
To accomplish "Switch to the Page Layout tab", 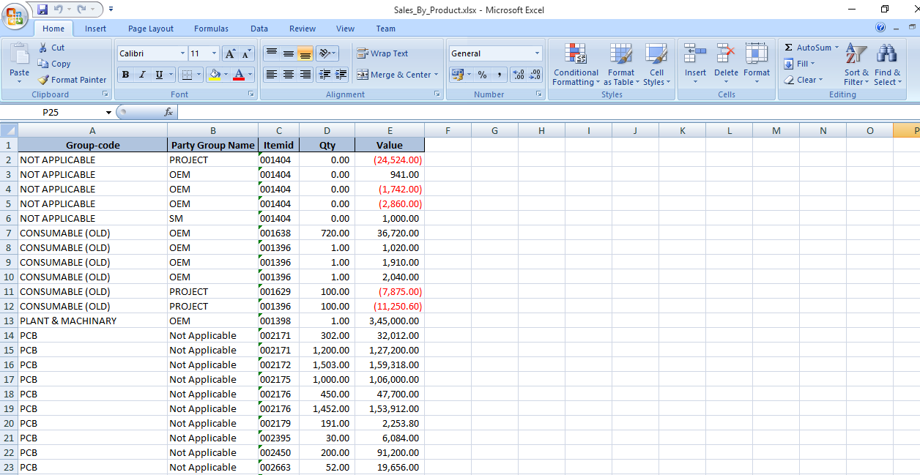I will point(151,29).
